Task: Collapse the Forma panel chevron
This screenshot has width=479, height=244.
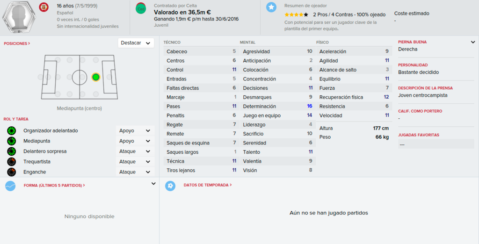Action: click(x=153, y=184)
